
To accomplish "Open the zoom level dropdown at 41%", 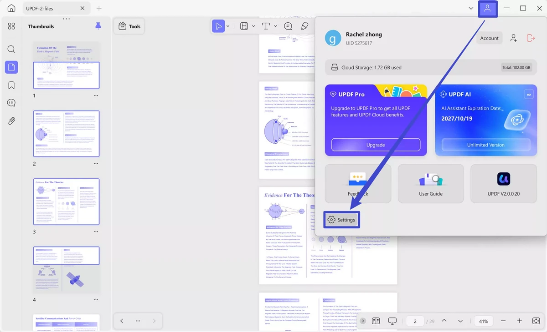I will tap(484, 321).
